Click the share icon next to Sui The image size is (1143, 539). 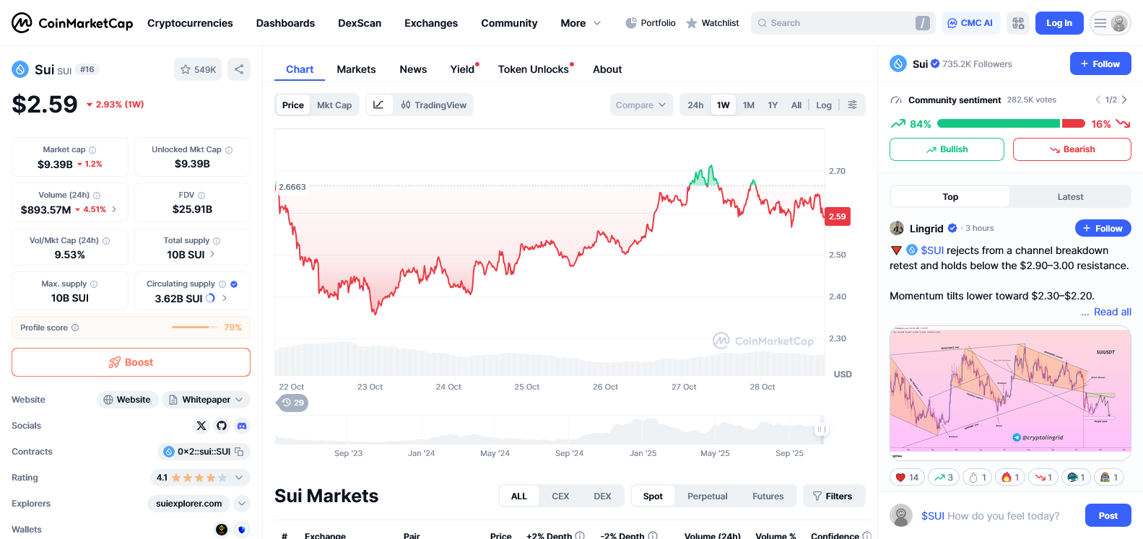pyautogui.click(x=239, y=69)
